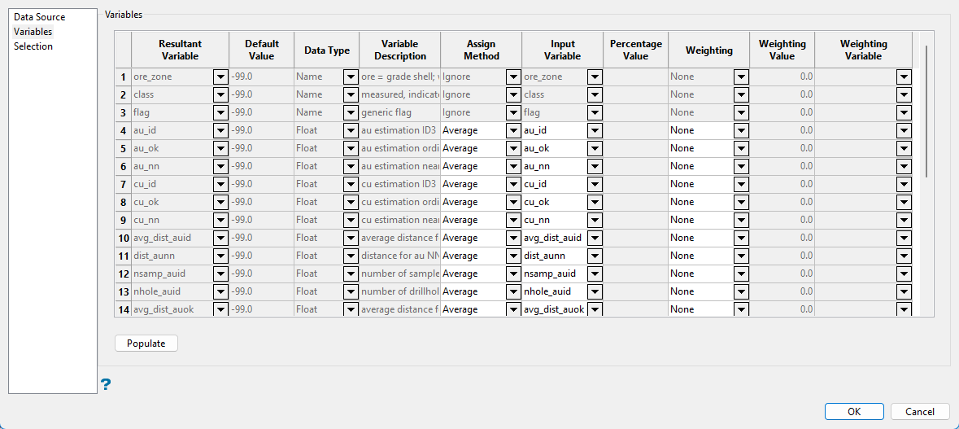Switch to the Selection page

[x=33, y=46]
